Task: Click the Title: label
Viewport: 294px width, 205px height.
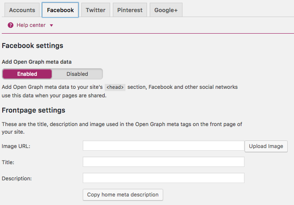Action: (x=8, y=162)
